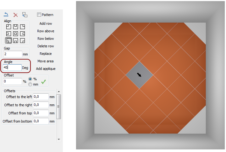Click the blue rotate/undo arrow icon
Screen dimensions: 226x152
[x=6, y=15]
